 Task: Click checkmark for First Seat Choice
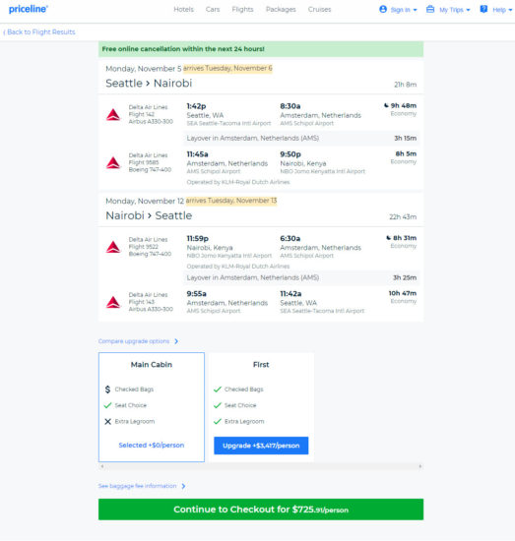point(218,405)
